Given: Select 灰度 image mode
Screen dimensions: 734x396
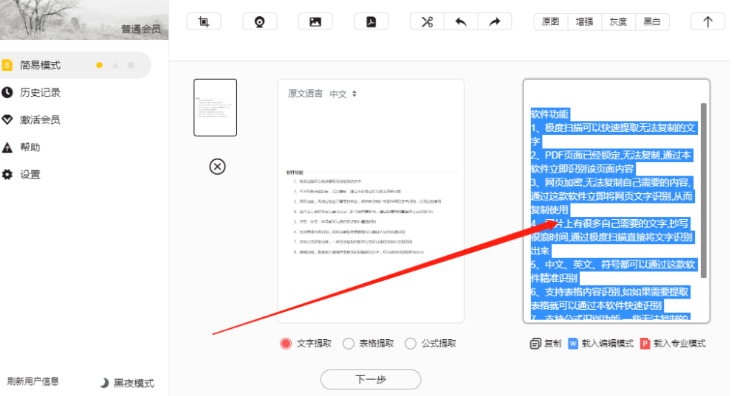Looking at the screenshot, I should tap(618, 21).
